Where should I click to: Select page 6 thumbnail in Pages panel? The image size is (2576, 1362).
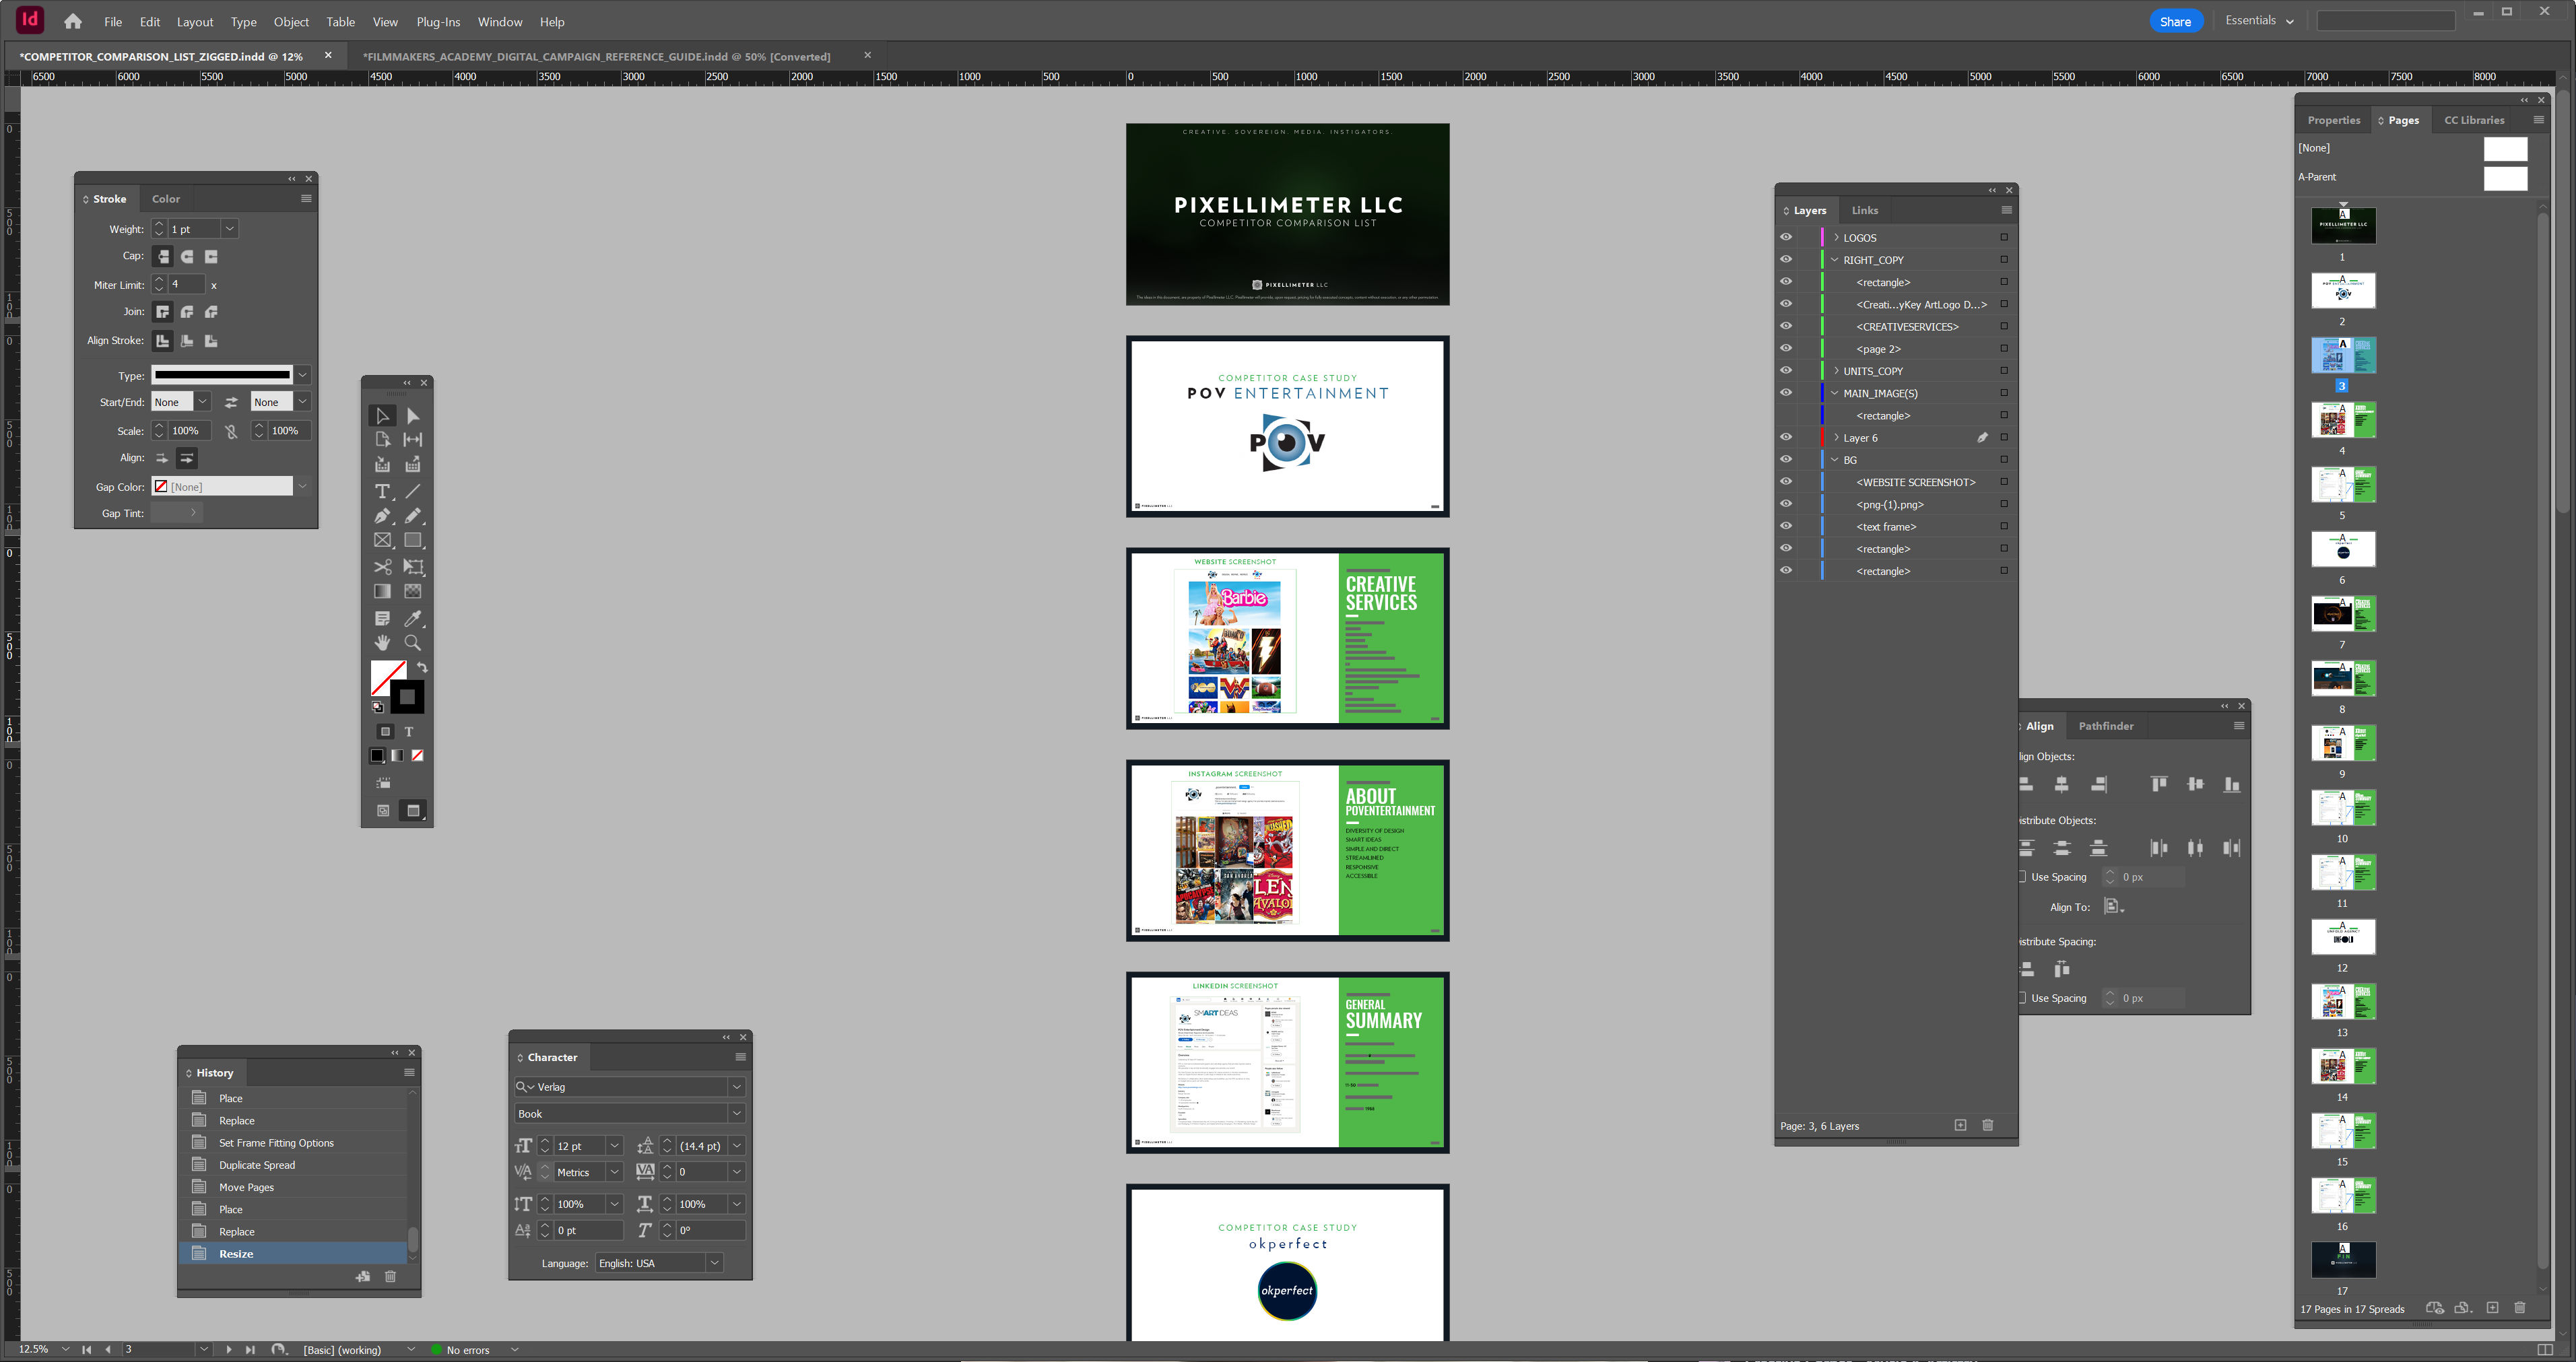point(2343,549)
